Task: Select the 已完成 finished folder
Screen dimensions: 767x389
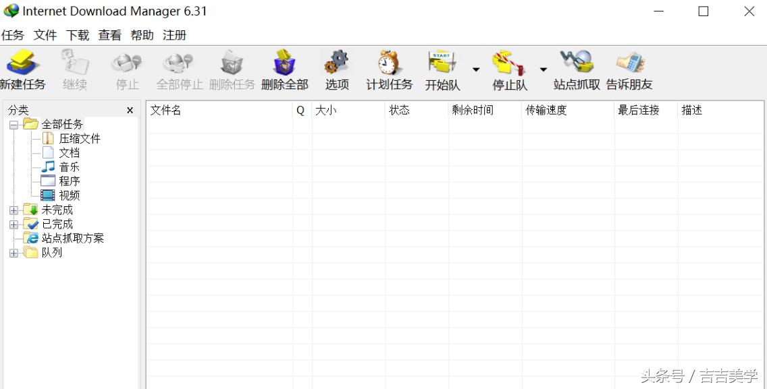Action: coord(57,225)
